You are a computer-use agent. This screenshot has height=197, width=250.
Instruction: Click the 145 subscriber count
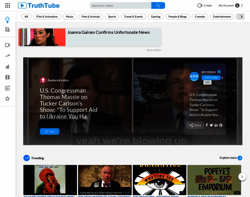tap(208, 82)
